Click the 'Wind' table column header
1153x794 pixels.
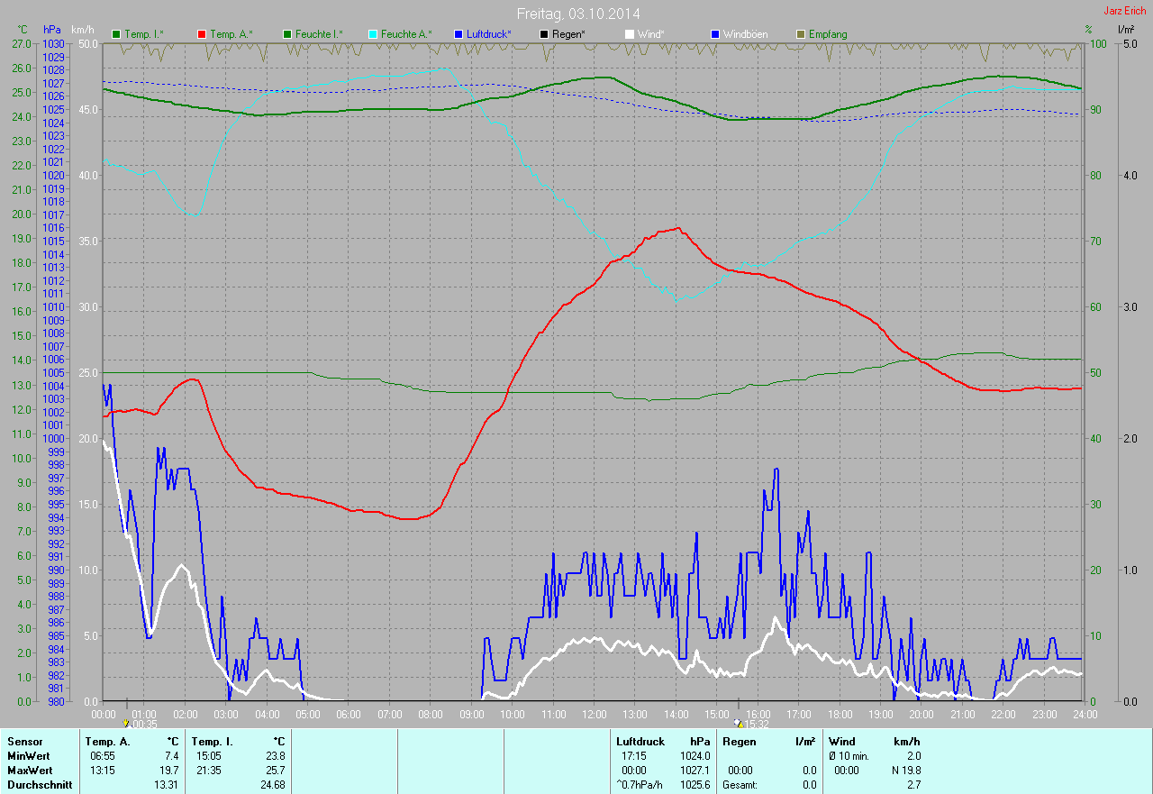click(841, 741)
